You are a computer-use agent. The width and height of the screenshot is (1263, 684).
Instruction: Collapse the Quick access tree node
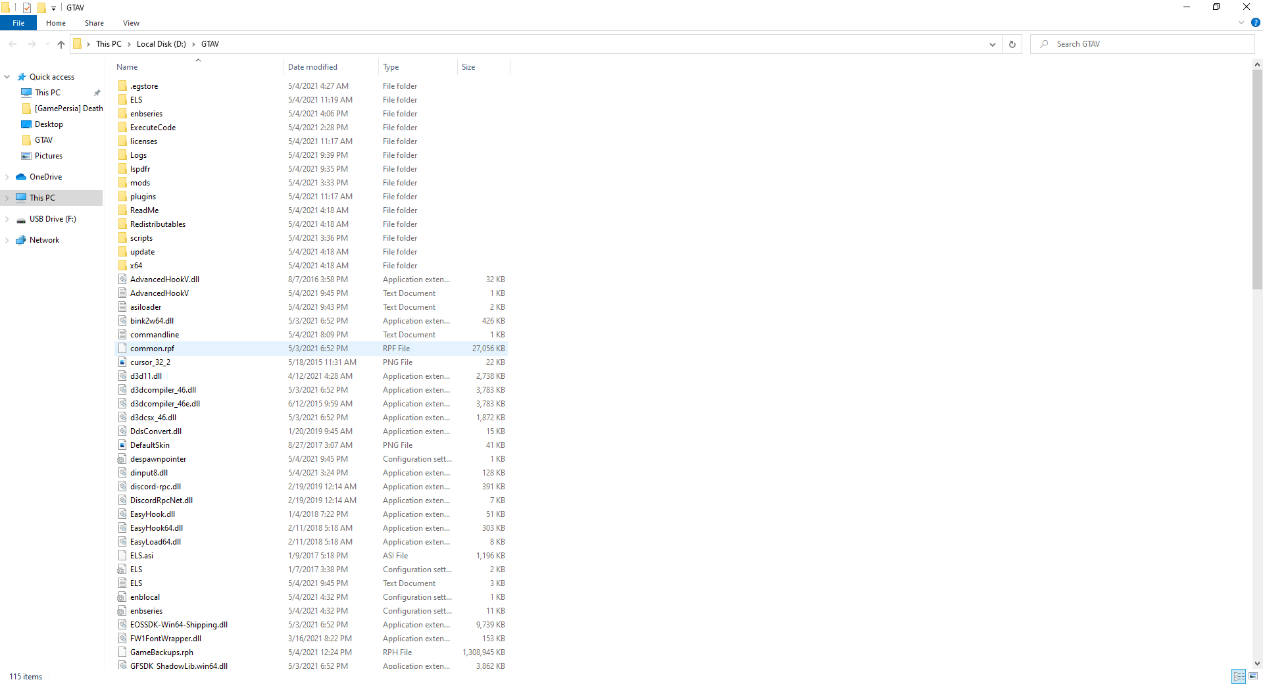[x=7, y=77]
